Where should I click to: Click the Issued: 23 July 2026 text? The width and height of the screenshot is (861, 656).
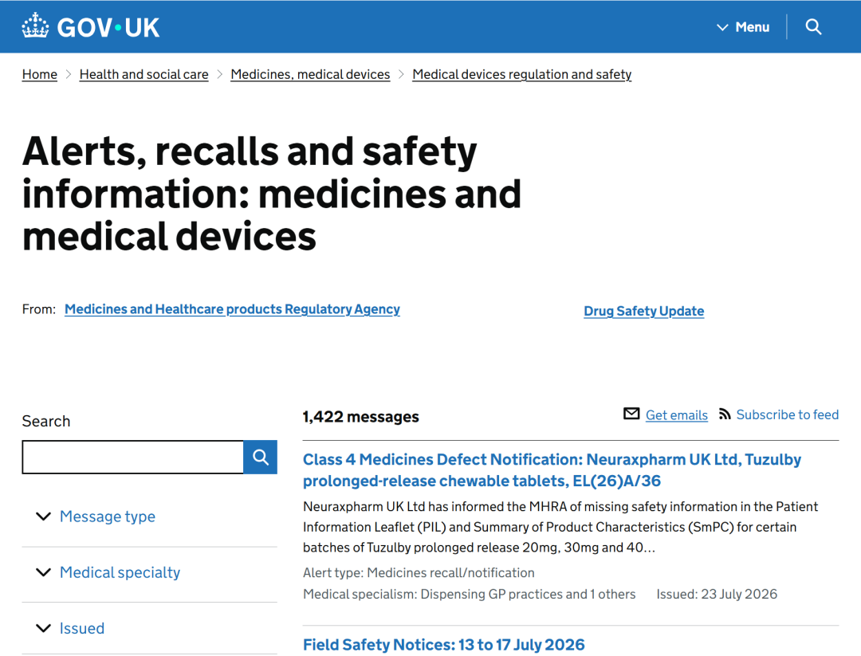coord(717,594)
